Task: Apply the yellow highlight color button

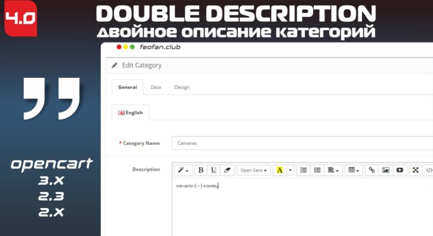Action: click(x=279, y=170)
